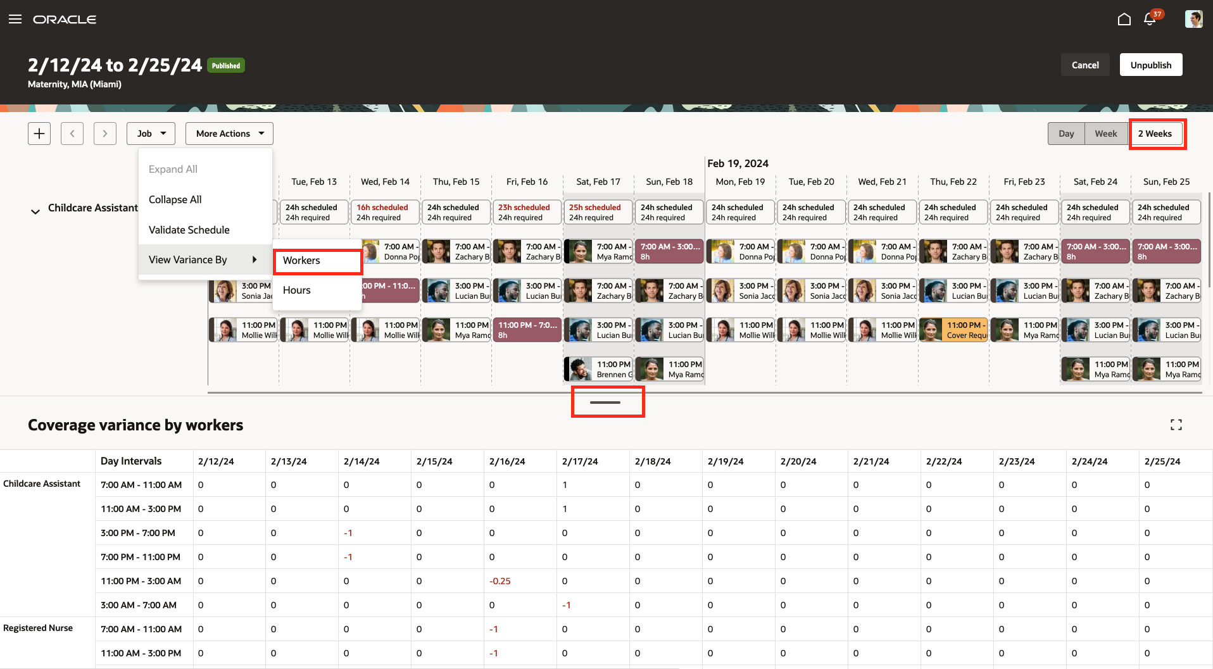Image resolution: width=1213 pixels, height=669 pixels.
Task: Maximize the Coverage variance panel
Action: point(1176,425)
